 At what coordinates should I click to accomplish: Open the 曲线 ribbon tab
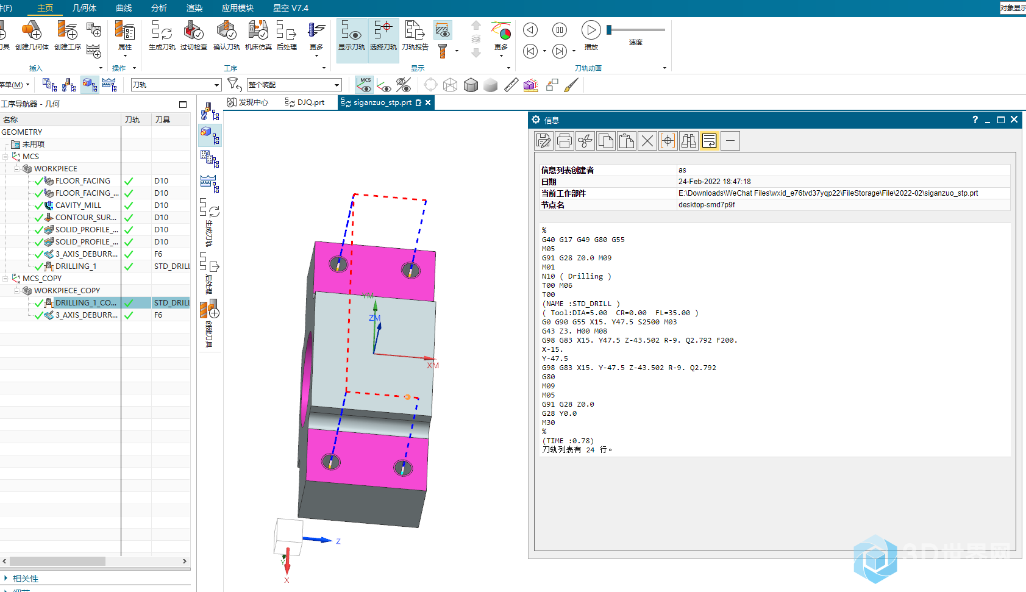pos(124,8)
